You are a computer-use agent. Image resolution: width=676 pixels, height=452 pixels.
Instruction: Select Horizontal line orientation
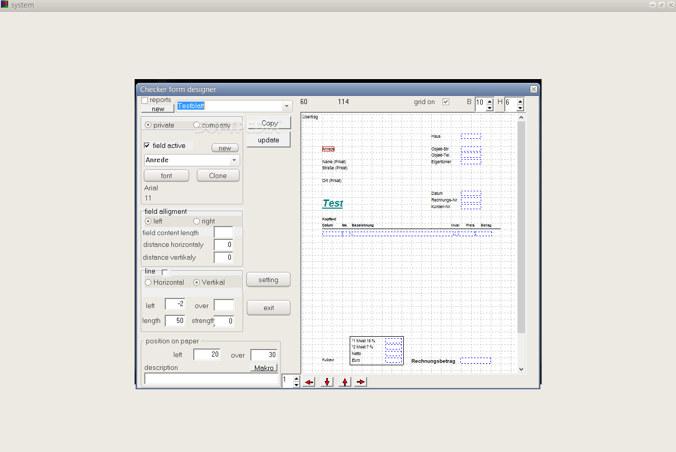148,282
